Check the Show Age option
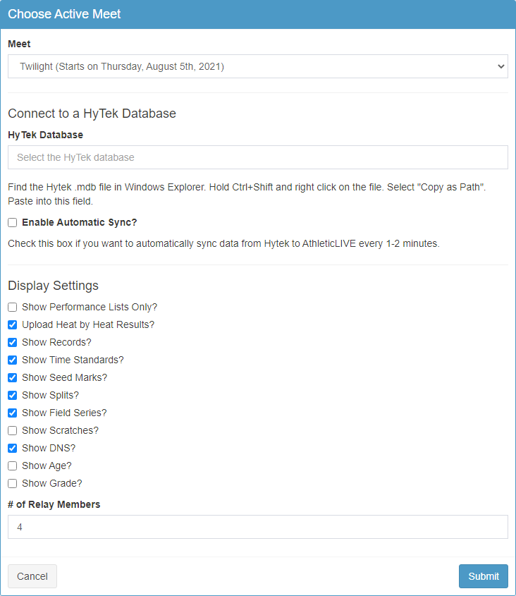 click(13, 466)
